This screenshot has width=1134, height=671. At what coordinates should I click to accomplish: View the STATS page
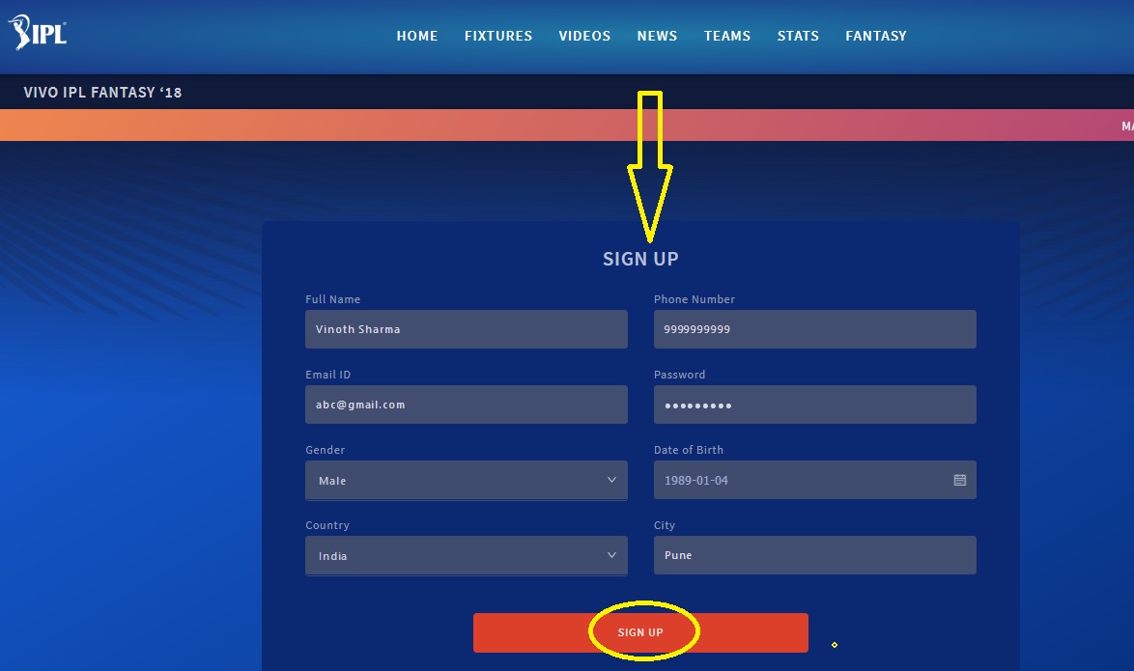tap(798, 36)
